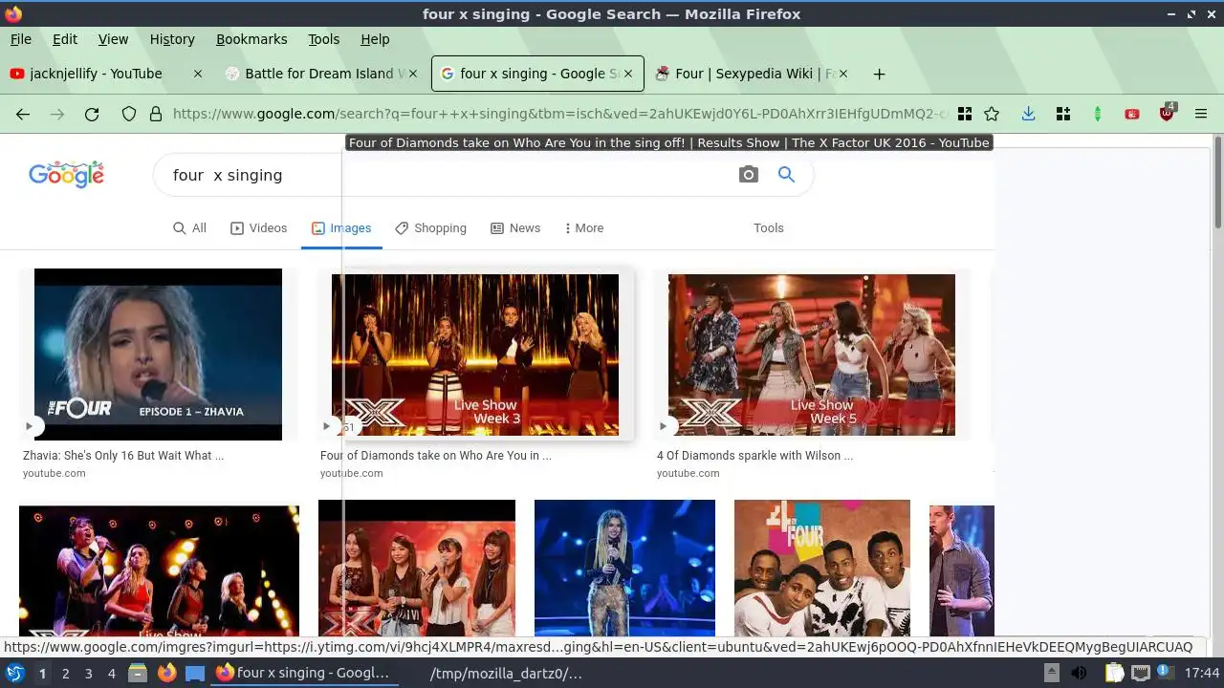Show News search results
Image resolution: width=1224 pixels, height=688 pixels.
click(515, 228)
